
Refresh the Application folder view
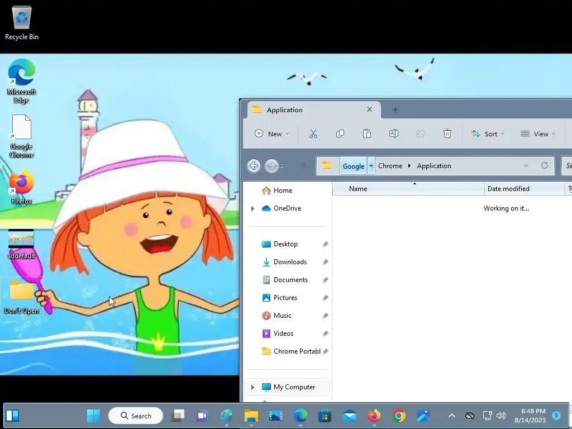[x=544, y=165]
